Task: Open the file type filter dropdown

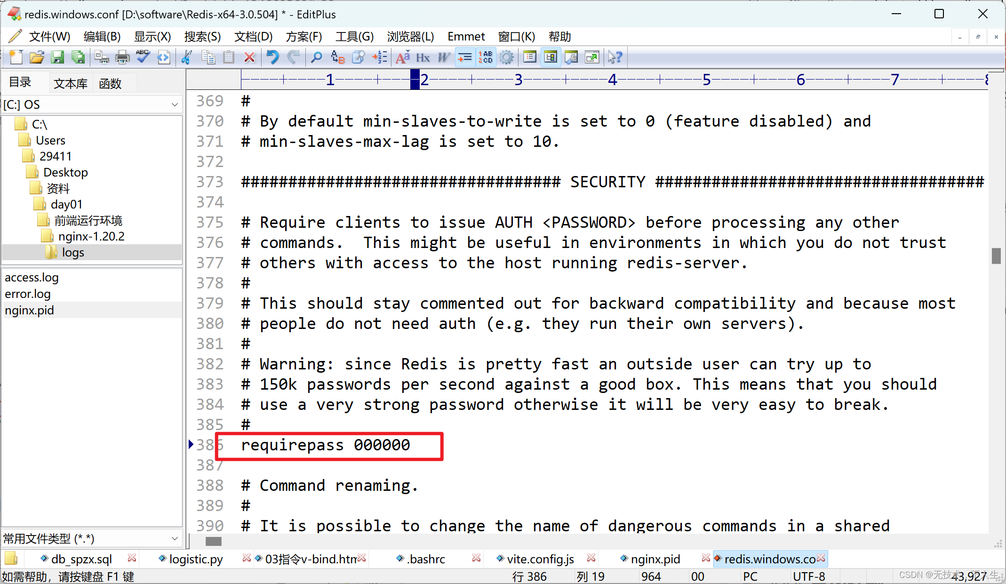Action: click(175, 538)
